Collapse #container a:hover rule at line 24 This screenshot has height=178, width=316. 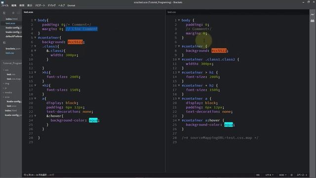179,120
